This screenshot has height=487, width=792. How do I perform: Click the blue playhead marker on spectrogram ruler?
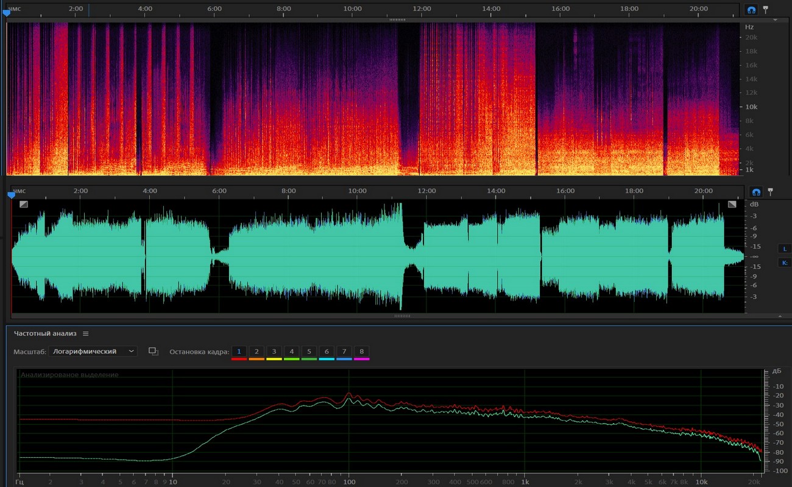[x=7, y=12]
